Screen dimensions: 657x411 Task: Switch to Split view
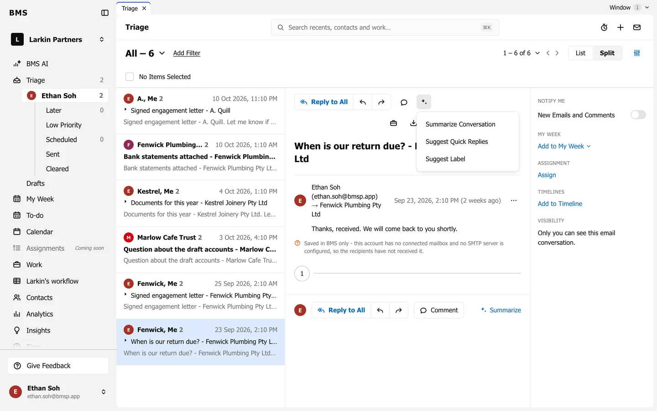pyautogui.click(x=607, y=53)
